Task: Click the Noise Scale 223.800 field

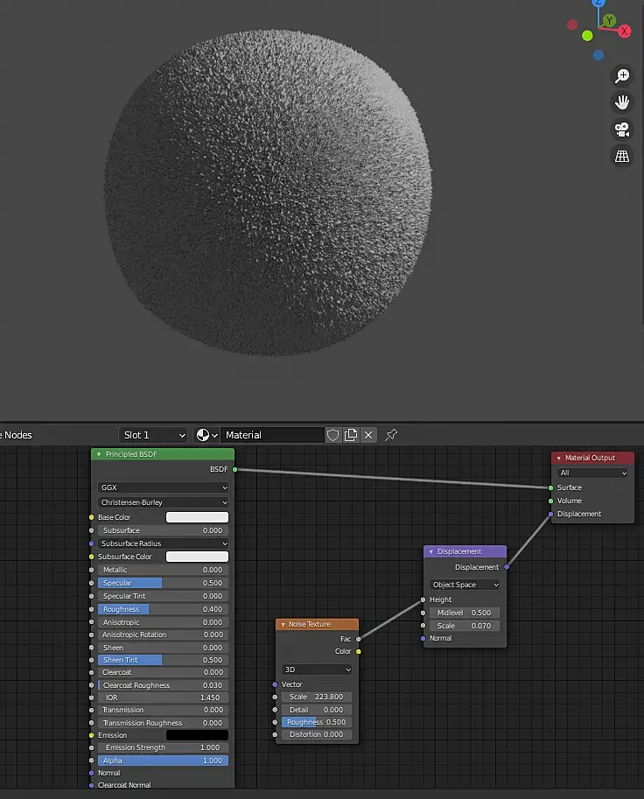Action: [317, 697]
